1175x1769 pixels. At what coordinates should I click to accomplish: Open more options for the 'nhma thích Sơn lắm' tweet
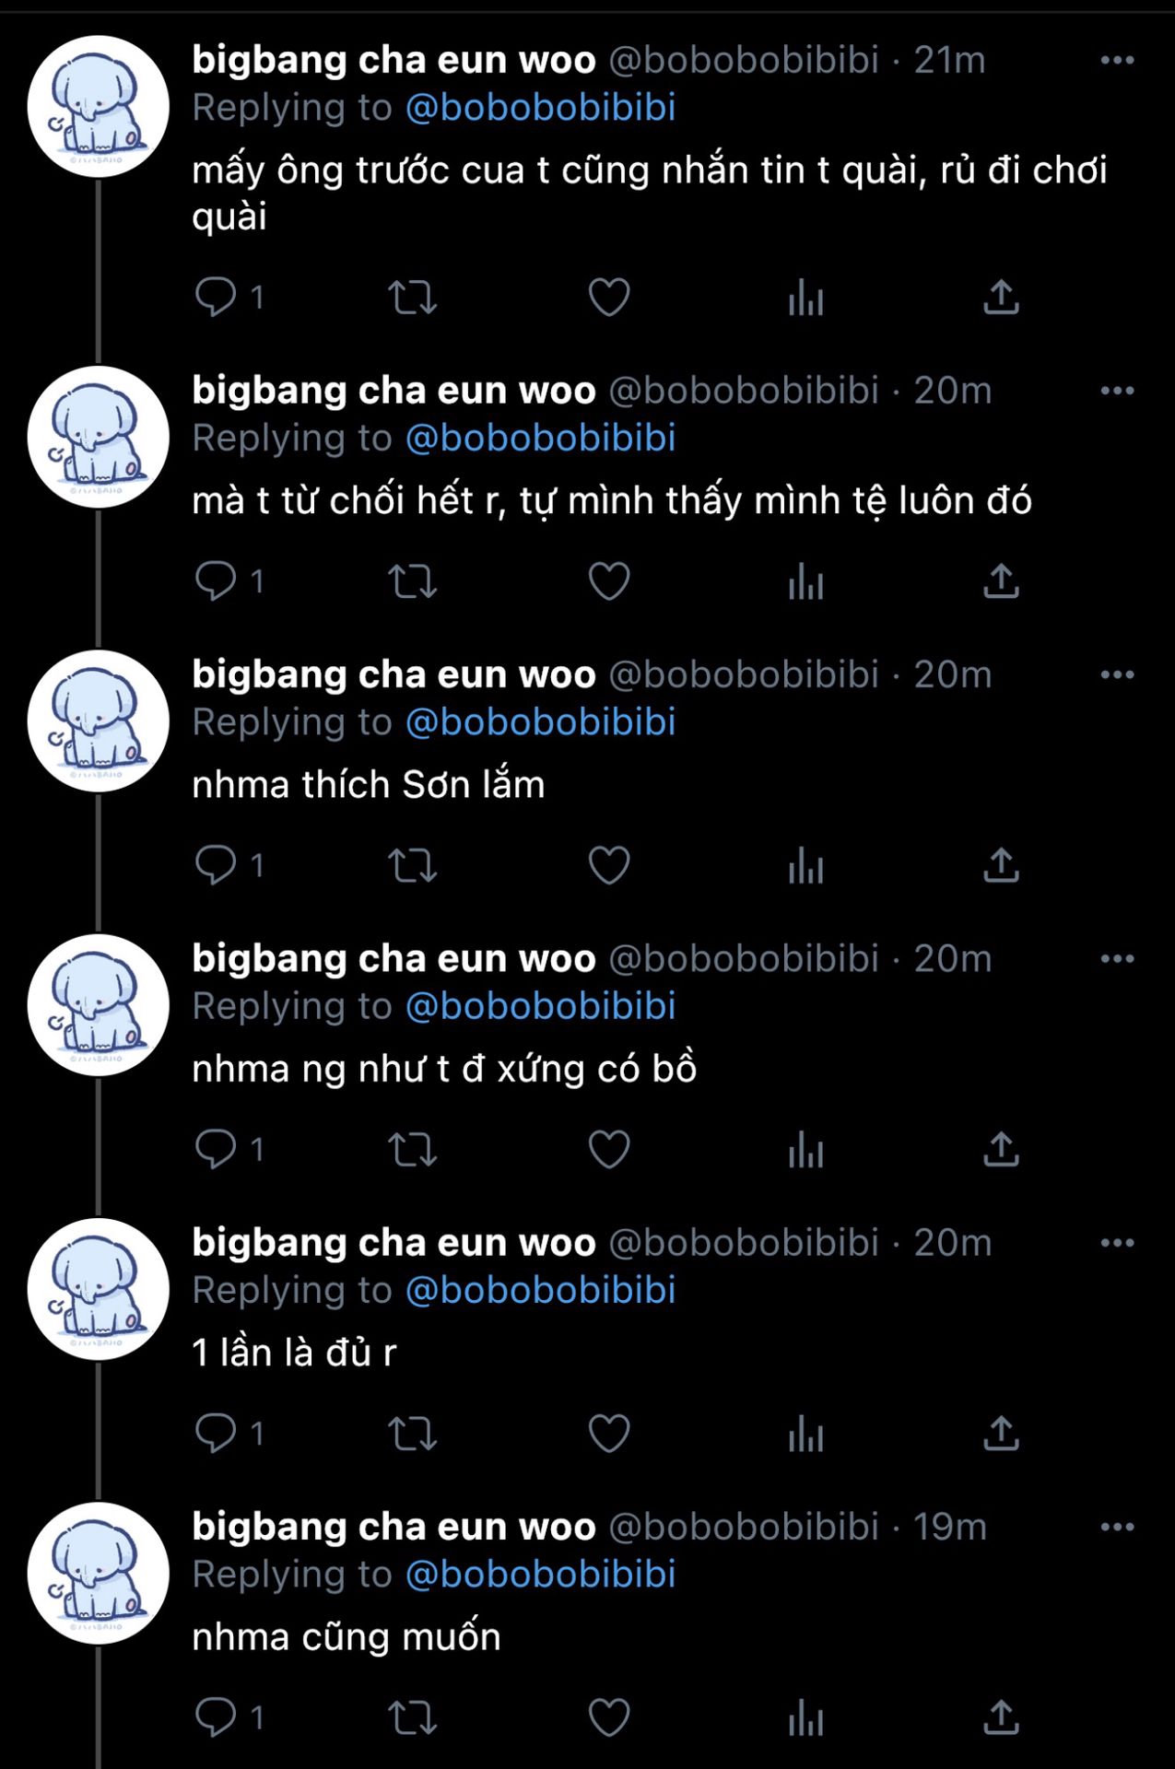pos(1117,675)
